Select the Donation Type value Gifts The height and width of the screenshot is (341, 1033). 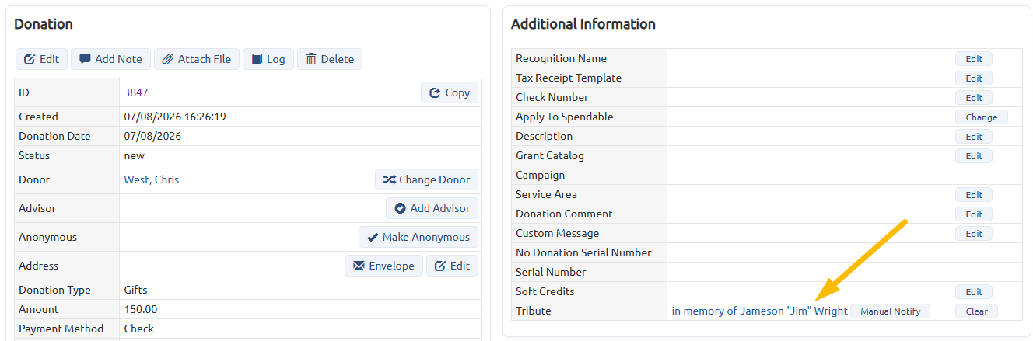(135, 290)
